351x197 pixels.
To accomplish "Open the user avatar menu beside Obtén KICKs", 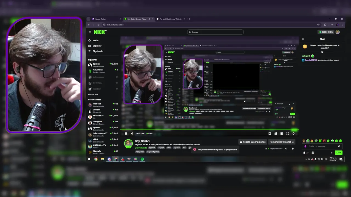I will 338,32.
